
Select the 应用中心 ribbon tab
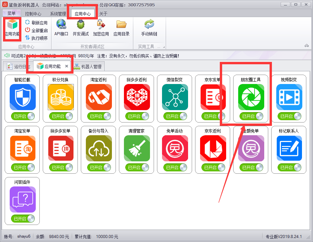point(83,14)
